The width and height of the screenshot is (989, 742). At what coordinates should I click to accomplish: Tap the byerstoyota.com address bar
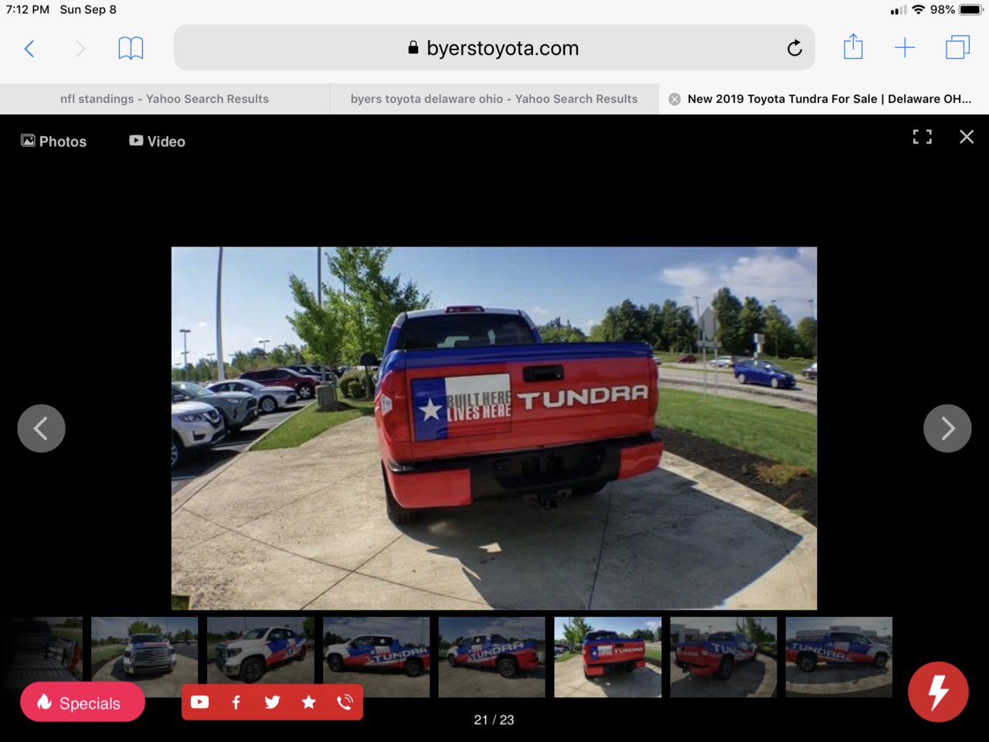pos(494,48)
